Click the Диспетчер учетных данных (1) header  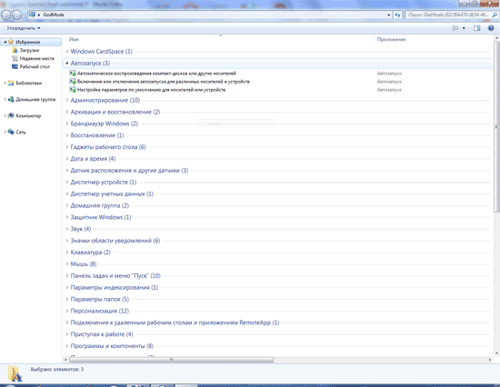[112, 193]
